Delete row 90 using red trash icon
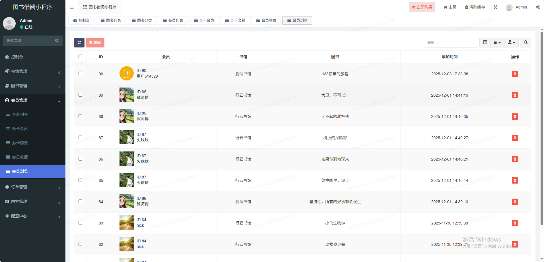Screen dimensions: 544x262 coord(515,74)
